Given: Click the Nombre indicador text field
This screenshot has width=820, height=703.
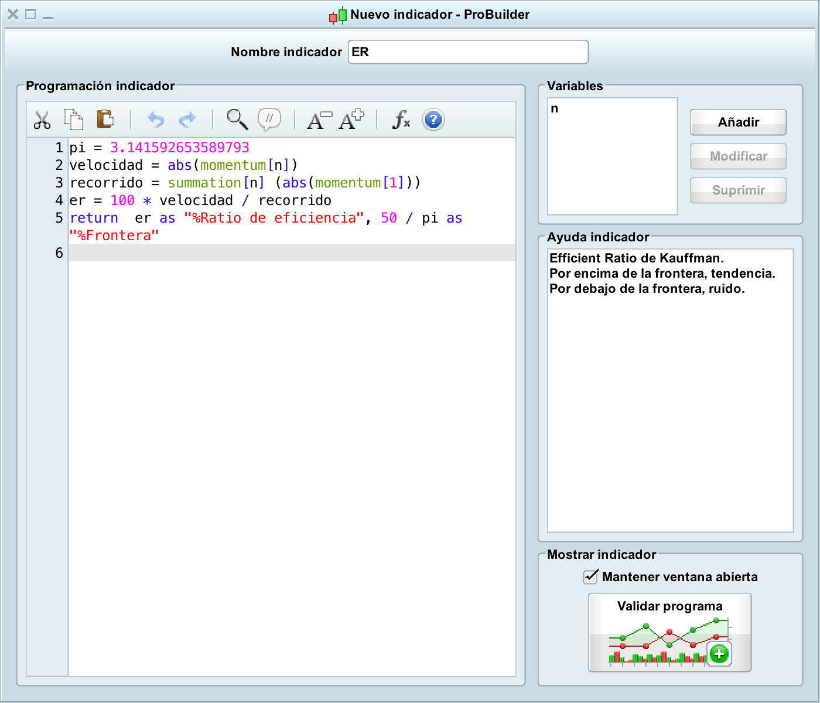Looking at the screenshot, I should tap(468, 52).
